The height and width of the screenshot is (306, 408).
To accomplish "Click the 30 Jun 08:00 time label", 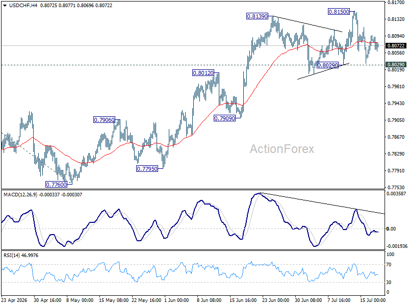I will click(308, 300).
